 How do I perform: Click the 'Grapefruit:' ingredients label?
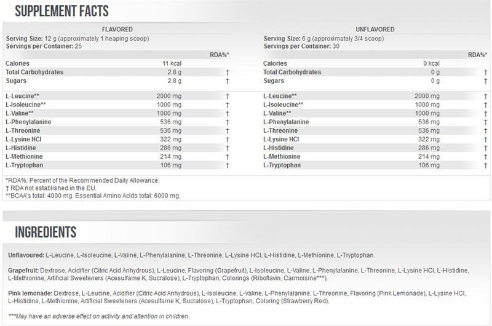[x=23, y=271]
